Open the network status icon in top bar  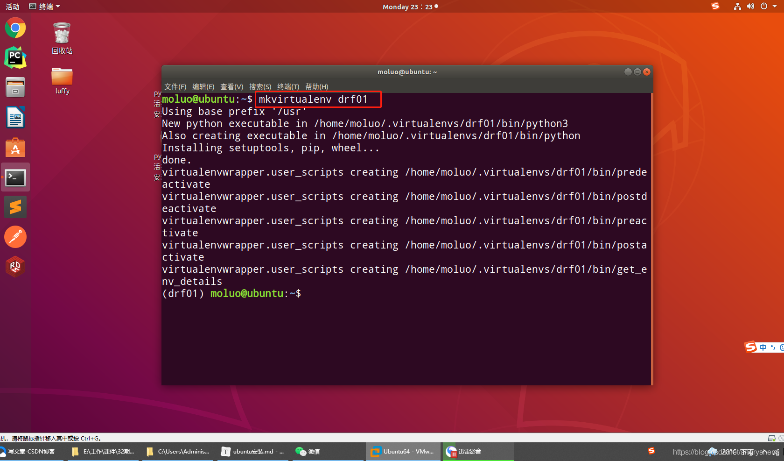click(x=737, y=6)
